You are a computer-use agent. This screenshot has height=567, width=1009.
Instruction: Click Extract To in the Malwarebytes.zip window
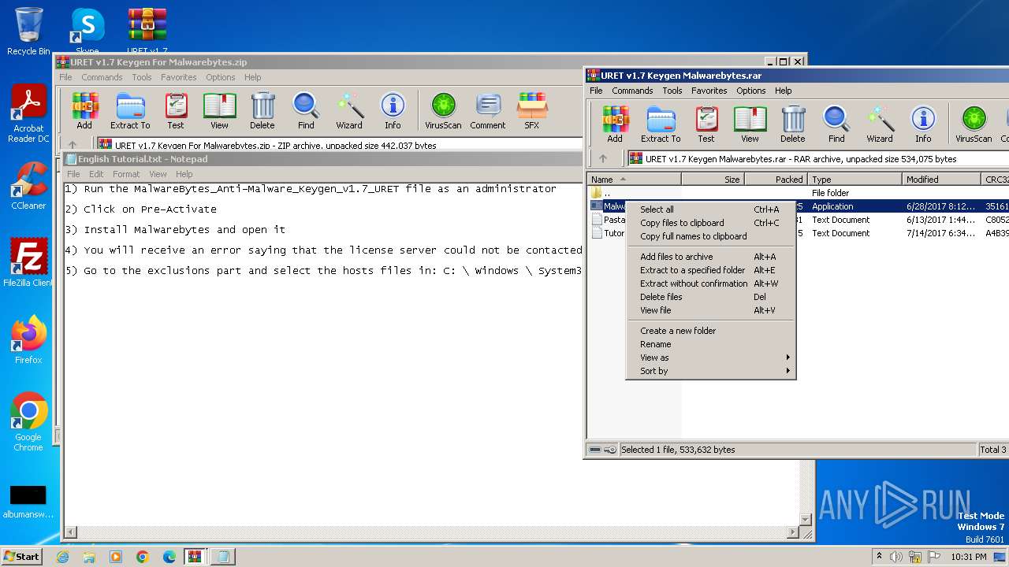(x=130, y=110)
